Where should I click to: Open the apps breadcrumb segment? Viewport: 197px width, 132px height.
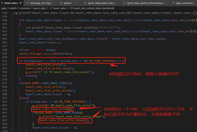[x=4, y=8]
